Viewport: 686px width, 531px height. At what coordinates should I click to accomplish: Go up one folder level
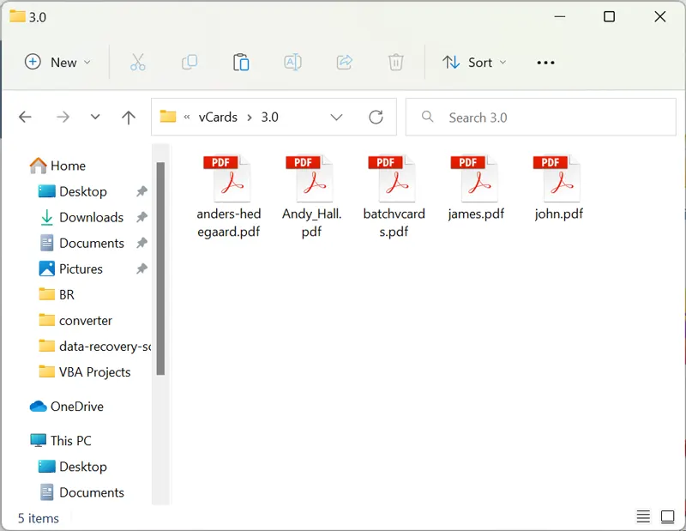(129, 118)
